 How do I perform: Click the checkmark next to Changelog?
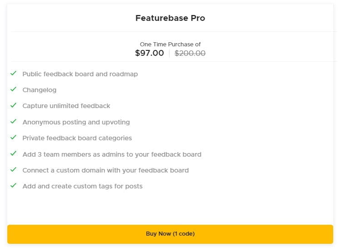(14, 89)
